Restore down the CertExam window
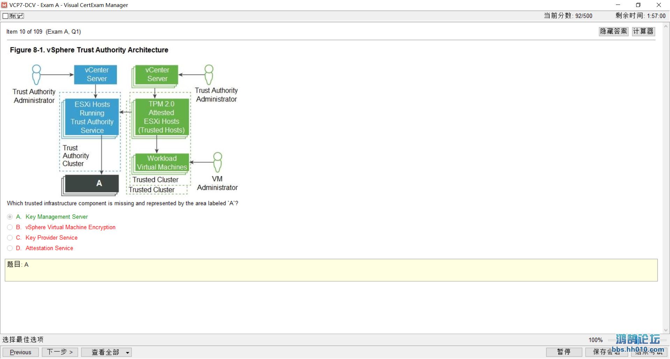The width and height of the screenshot is (670, 359). pos(638,5)
